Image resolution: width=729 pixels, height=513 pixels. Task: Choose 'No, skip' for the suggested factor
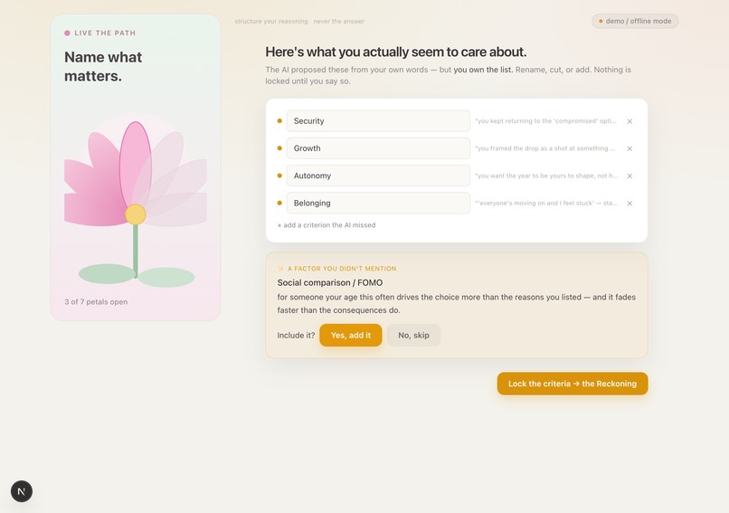click(413, 335)
